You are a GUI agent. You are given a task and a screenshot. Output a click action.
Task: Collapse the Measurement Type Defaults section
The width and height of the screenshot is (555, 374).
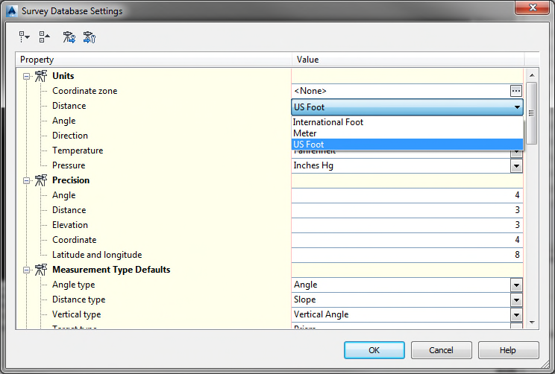[x=26, y=270]
